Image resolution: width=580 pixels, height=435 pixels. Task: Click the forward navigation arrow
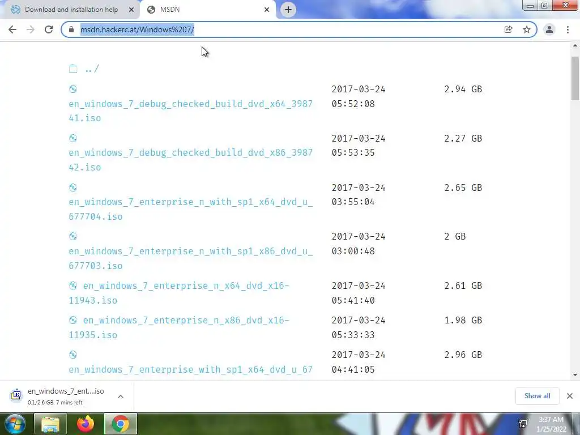[x=31, y=29]
